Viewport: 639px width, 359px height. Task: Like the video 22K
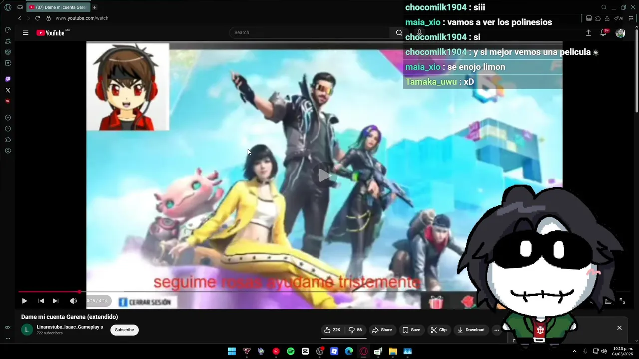point(332,330)
